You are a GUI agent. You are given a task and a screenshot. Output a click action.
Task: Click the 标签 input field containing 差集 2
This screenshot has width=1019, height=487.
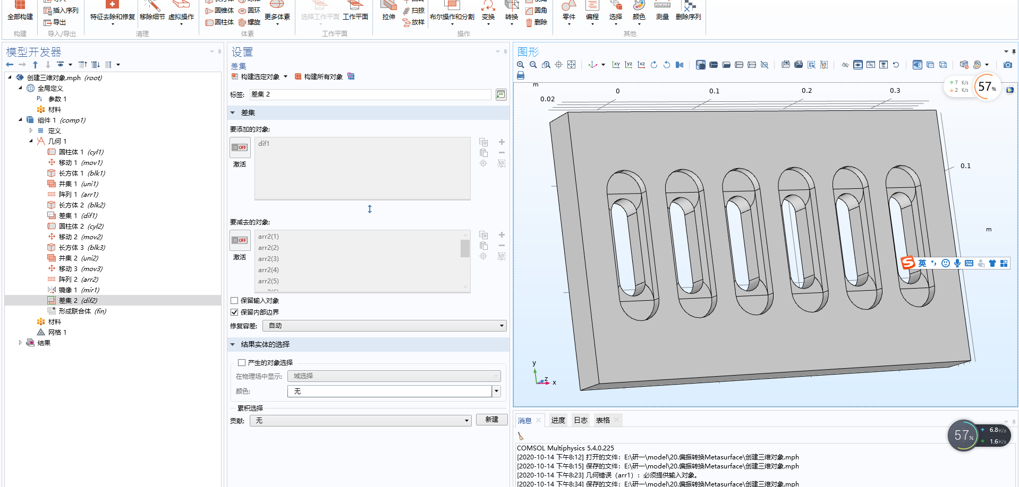[370, 94]
